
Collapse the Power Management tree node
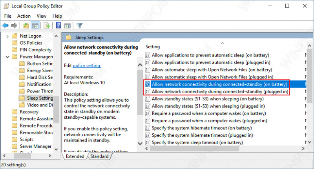click(x=7, y=56)
